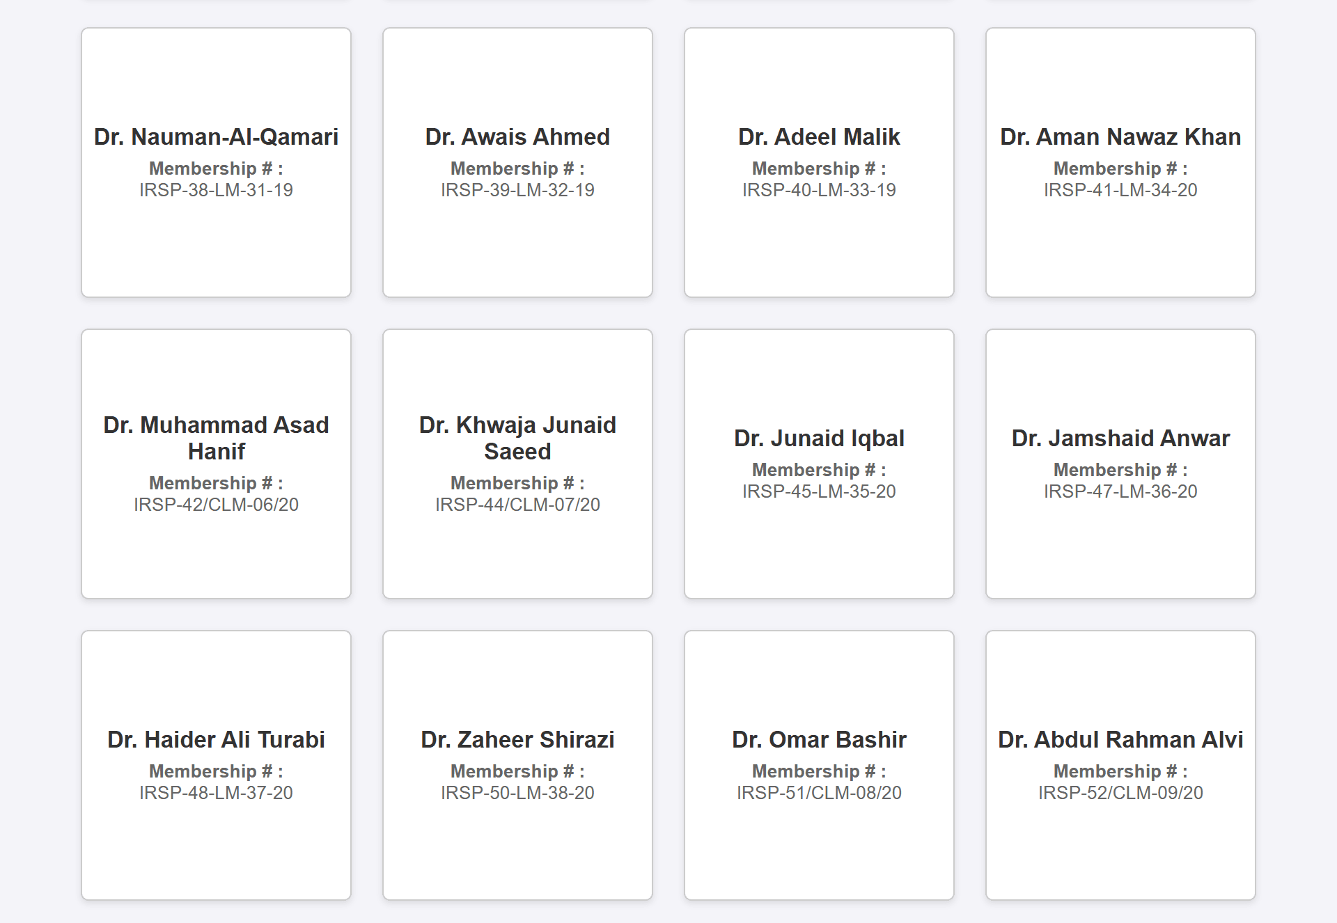Click membership number IRSP-39-LM-32-19
The image size is (1337, 923).
pos(517,190)
